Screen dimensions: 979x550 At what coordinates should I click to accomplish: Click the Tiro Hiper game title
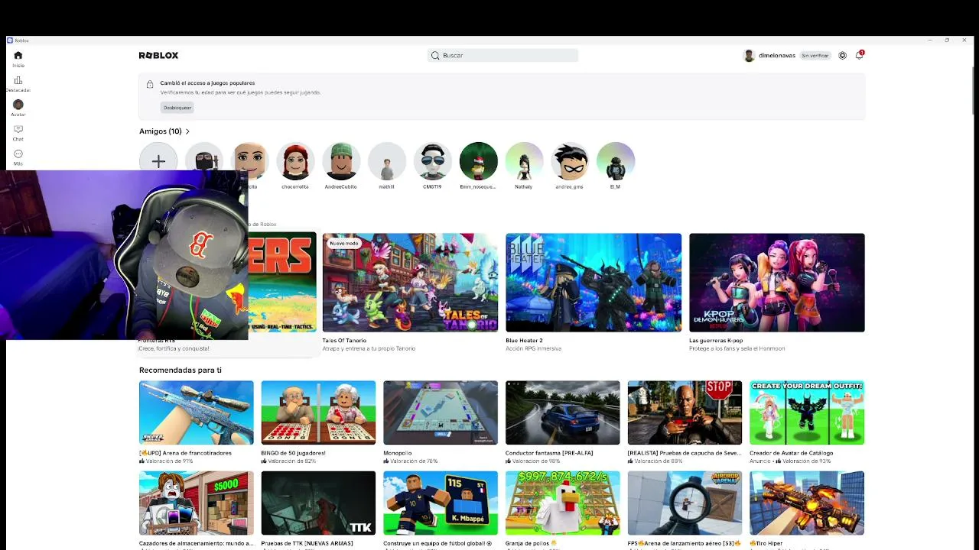pyautogui.click(x=766, y=543)
